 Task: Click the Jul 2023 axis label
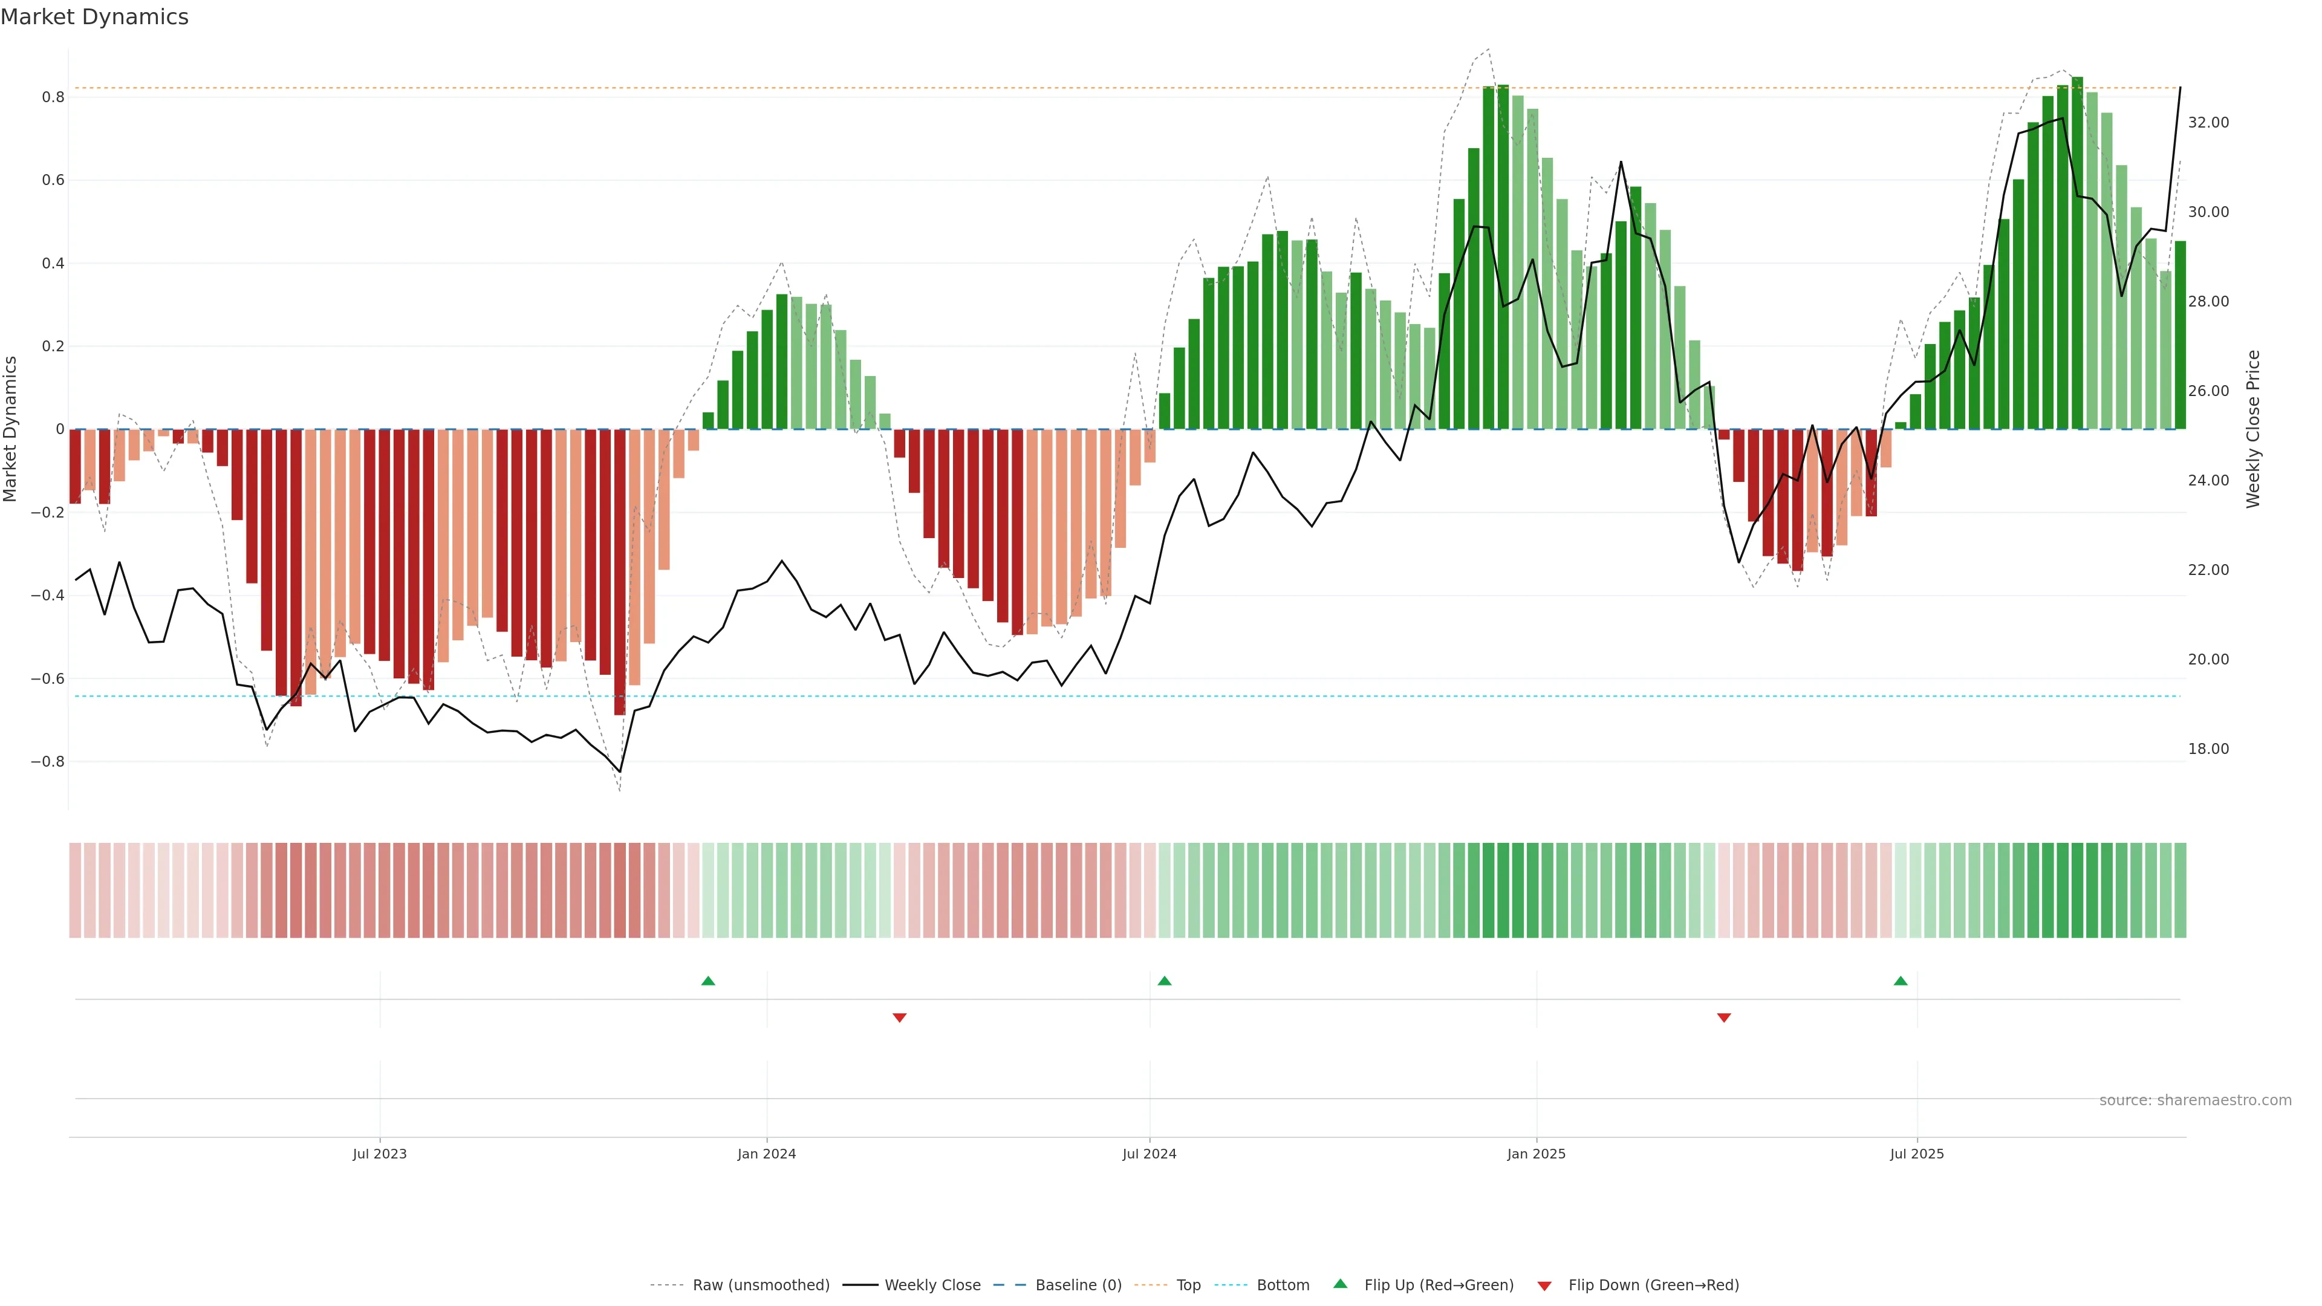coord(380,1154)
